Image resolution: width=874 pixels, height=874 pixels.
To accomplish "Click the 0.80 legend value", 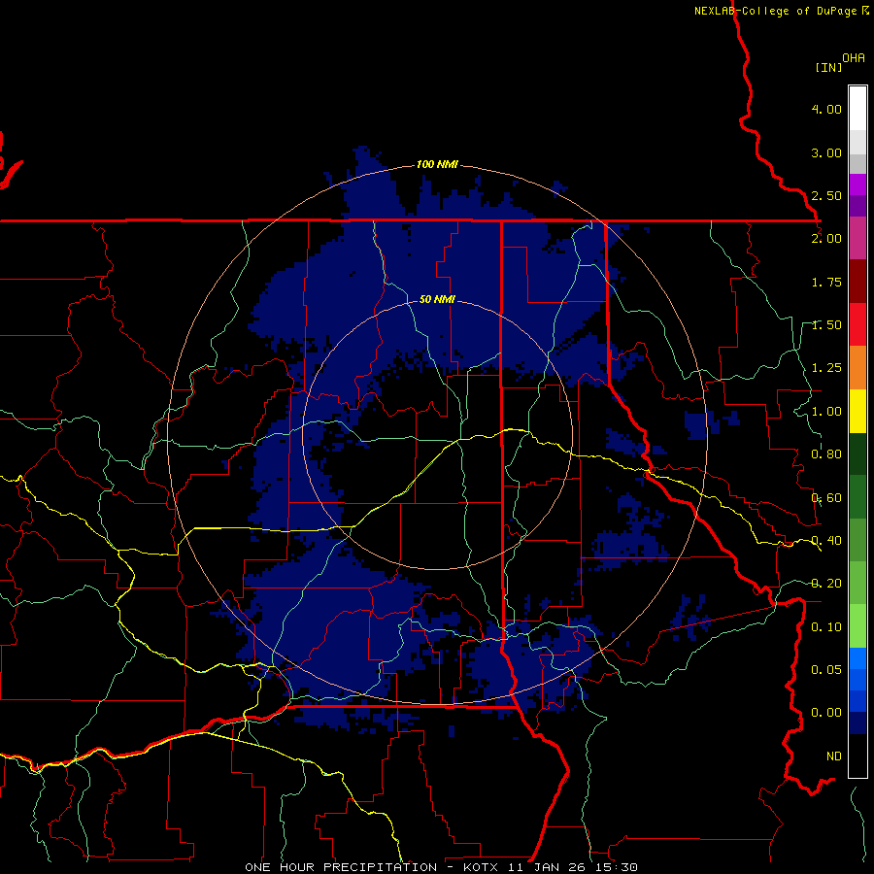I will click(x=826, y=454).
